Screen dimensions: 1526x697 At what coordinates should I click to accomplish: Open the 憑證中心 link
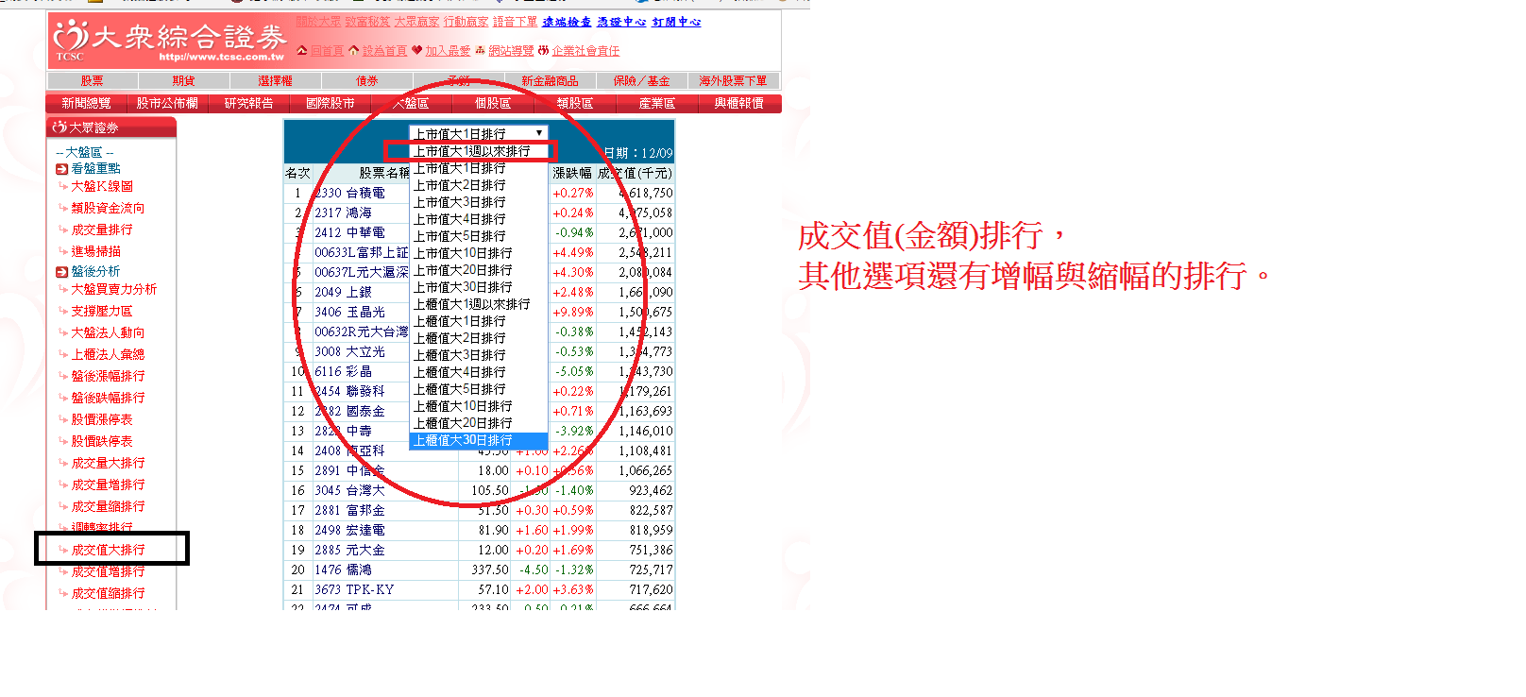pyautogui.click(x=621, y=22)
